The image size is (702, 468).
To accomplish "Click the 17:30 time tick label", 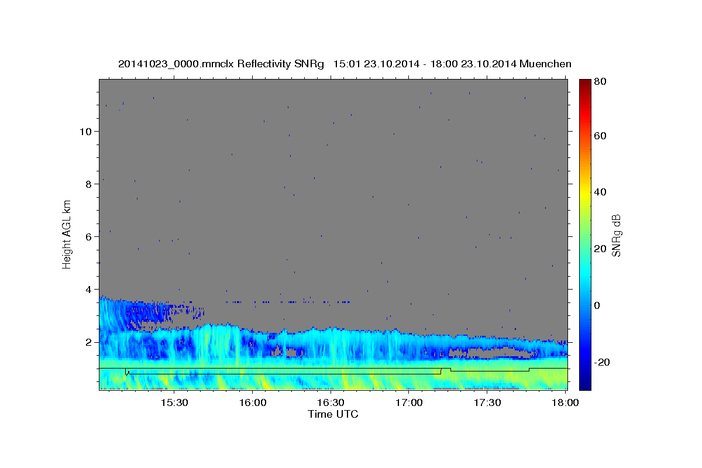I will (487, 403).
